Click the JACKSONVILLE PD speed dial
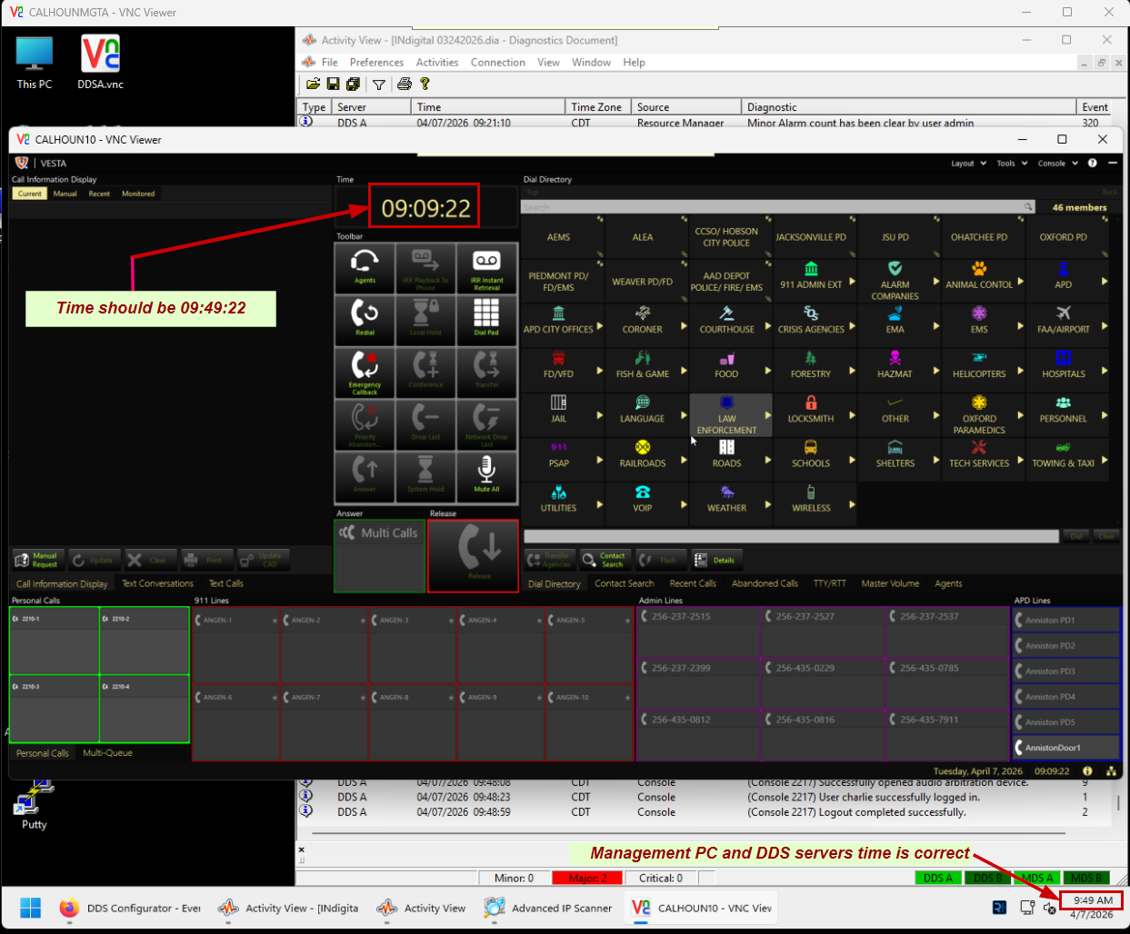The height and width of the screenshot is (934, 1130). point(811,237)
